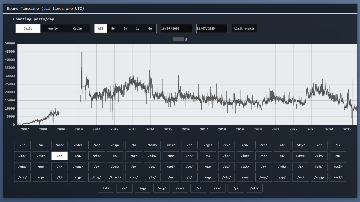Select the /tv/ board
The image size is (360, 202).
[152, 177]
